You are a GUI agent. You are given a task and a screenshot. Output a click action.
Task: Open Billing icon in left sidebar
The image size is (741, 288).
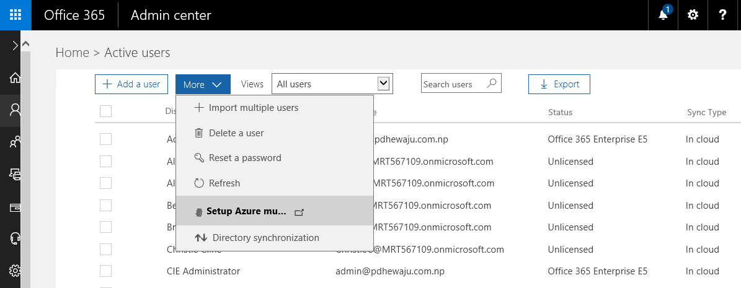coord(15,207)
